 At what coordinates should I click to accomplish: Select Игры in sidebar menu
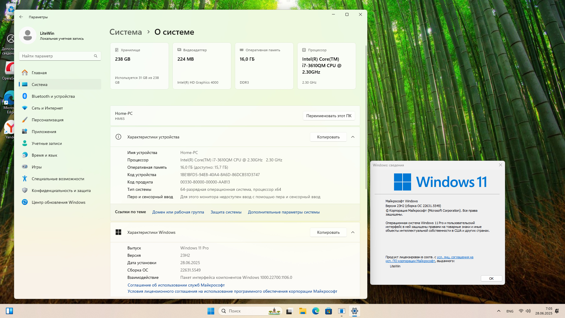(x=36, y=167)
